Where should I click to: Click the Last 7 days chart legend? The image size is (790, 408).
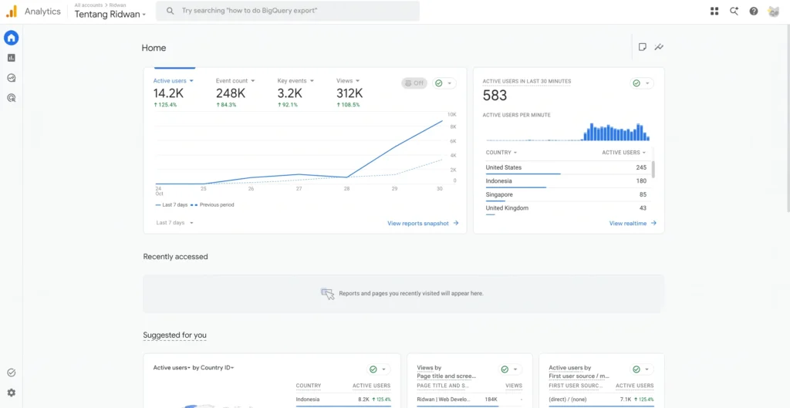pos(171,205)
